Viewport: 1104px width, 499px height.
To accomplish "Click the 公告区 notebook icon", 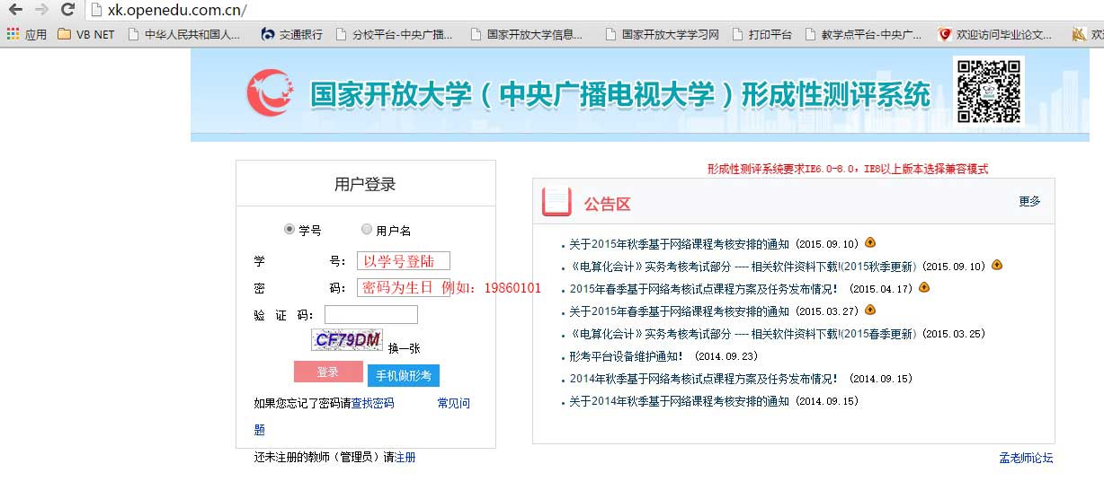I will 556,203.
